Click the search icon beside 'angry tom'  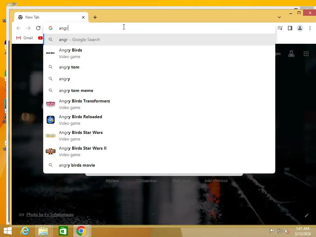pos(51,67)
